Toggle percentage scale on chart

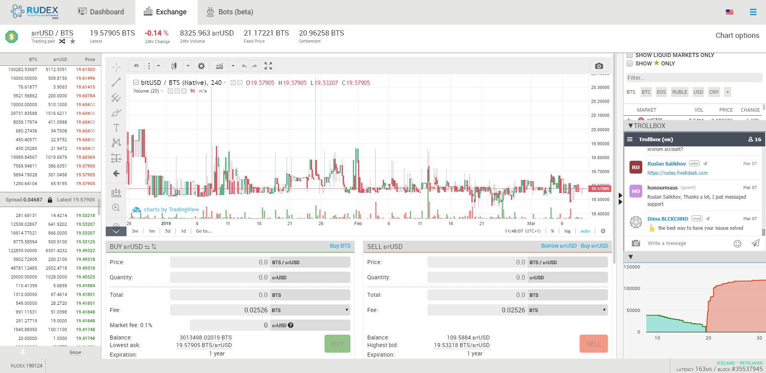tap(552, 231)
